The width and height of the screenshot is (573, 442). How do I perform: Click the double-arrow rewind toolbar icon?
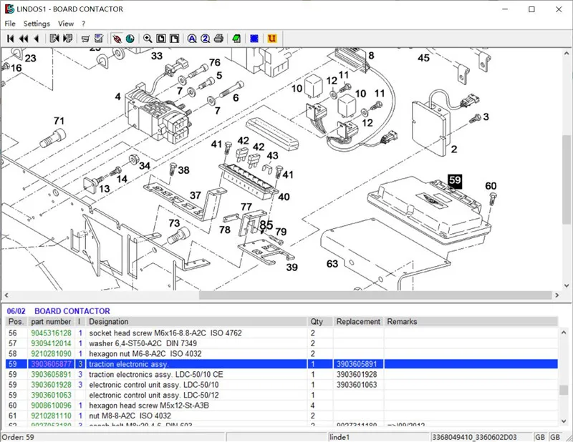point(24,38)
